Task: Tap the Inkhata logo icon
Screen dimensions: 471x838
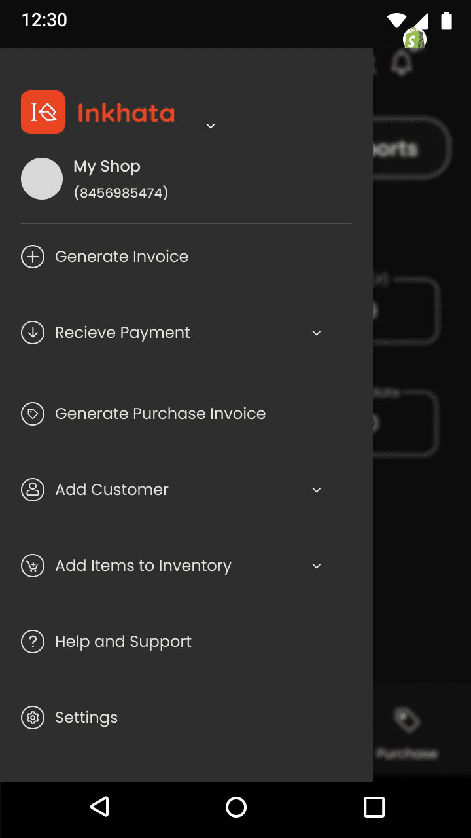Action: point(43,112)
